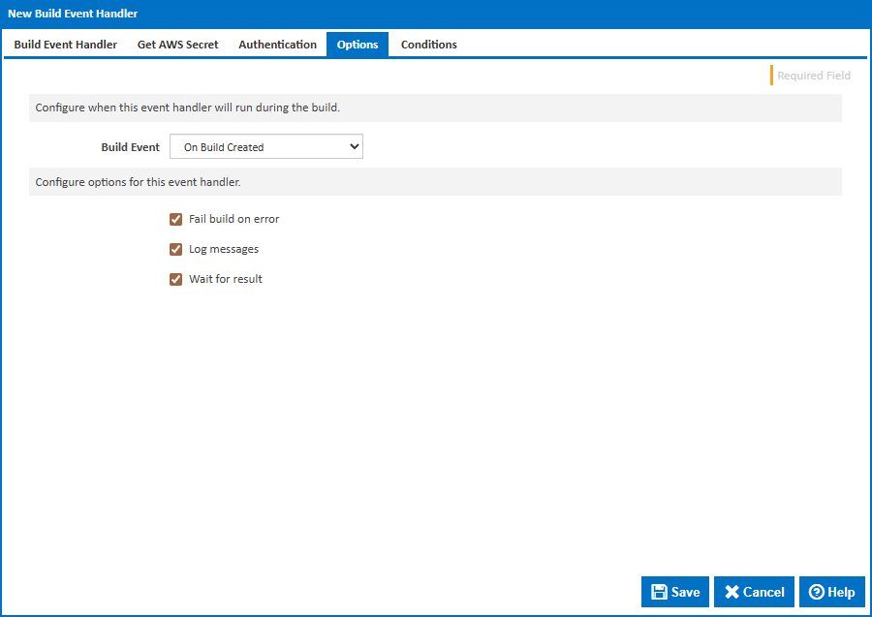Click the question mark icon on Help
This screenshot has height=617, width=872.
[817, 592]
